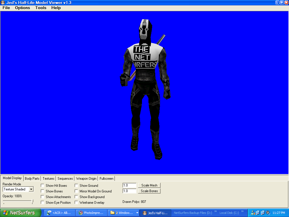This screenshot has width=289, height=217.
Task: Open Local Disk (C:) toolbar
Action: (x=229, y=213)
